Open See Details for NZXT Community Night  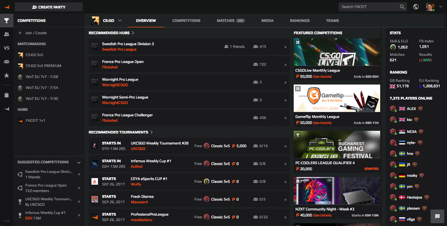(322, 215)
